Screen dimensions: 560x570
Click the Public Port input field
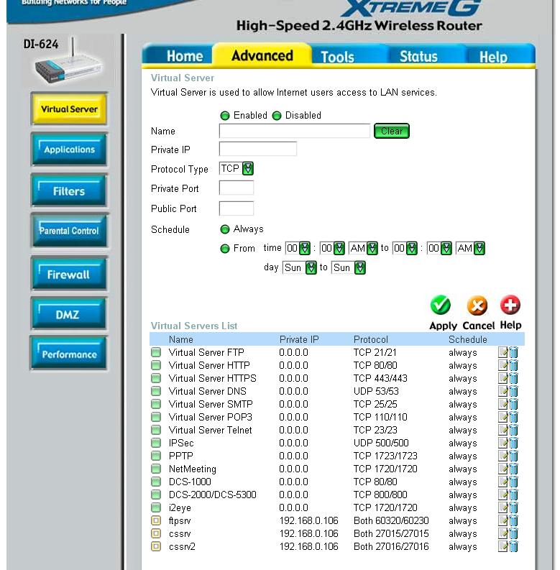click(x=237, y=208)
